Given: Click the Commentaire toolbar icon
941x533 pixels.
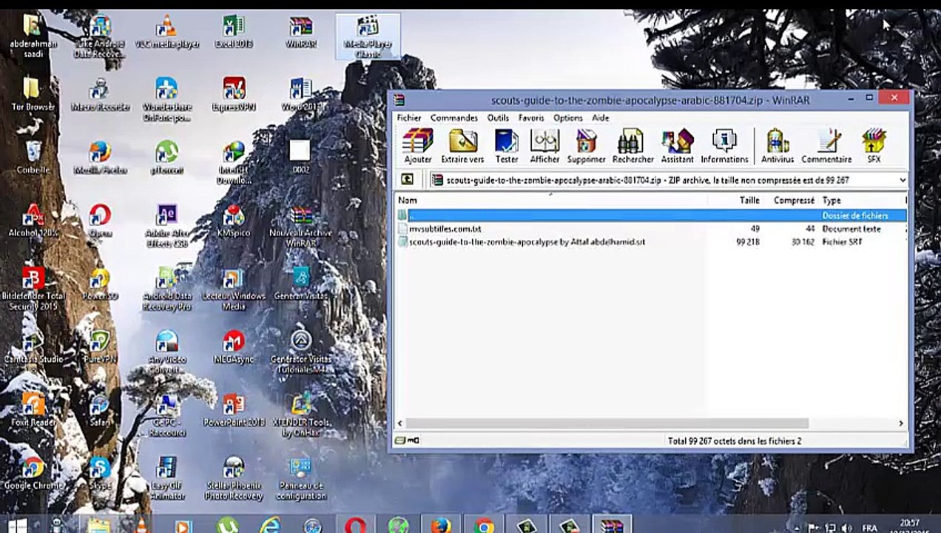Looking at the screenshot, I should [x=826, y=146].
